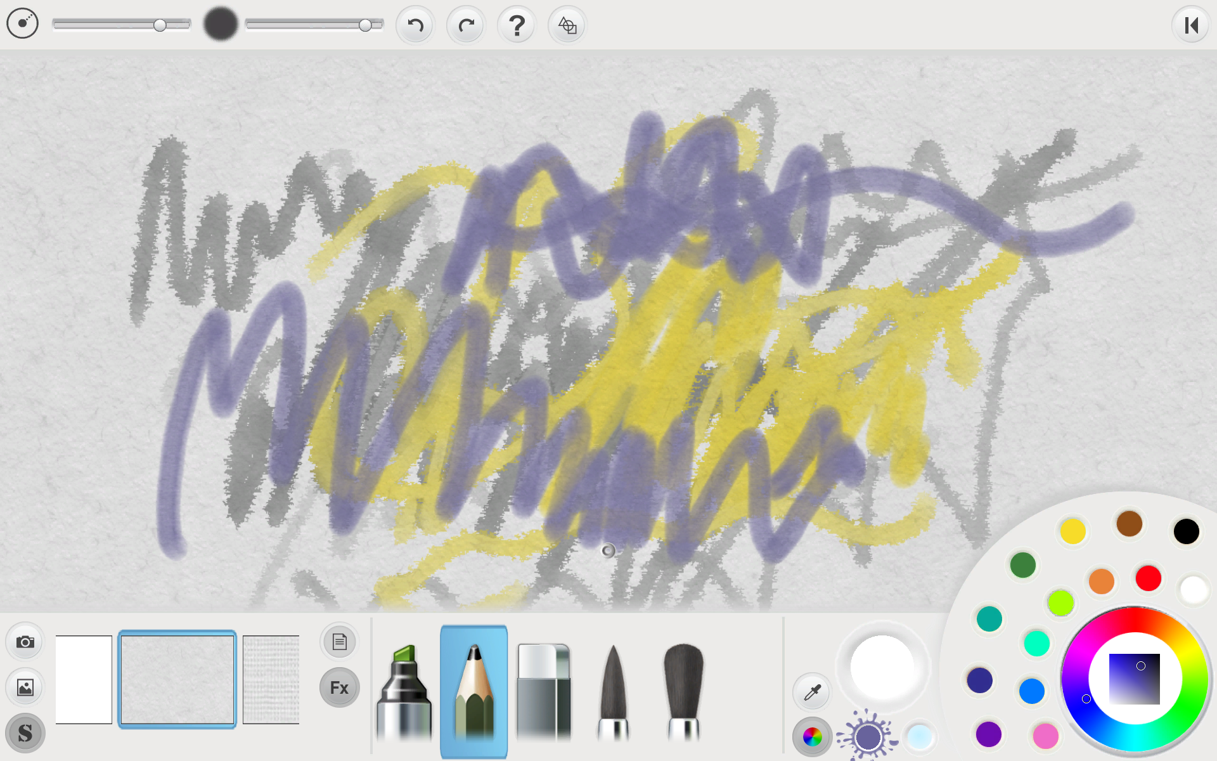Open the brush settings dial icon
The height and width of the screenshot is (761, 1217).
click(23, 24)
